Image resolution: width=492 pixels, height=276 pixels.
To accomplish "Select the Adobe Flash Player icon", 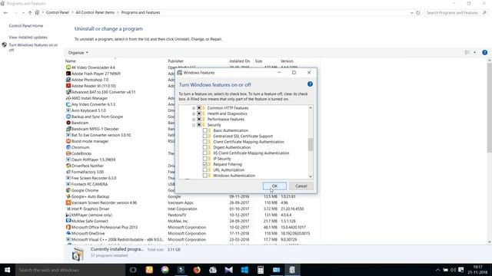I will coord(68,74).
